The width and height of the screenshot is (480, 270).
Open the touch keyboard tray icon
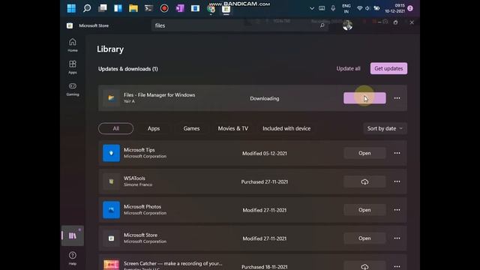[322, 8]
